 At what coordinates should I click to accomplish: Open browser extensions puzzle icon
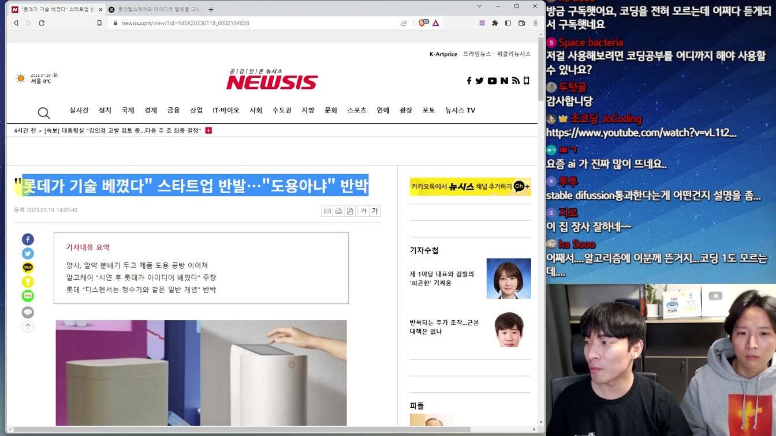point(495,23)
